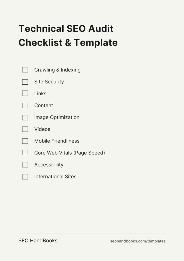The image size is (184, 261).
Task: Click the SEO HandBooks footer brand
Action: 38,241
